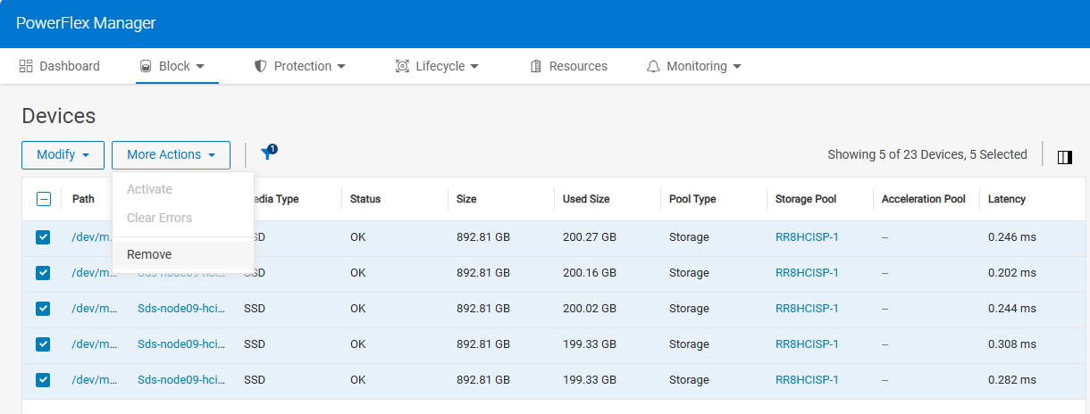Click the Block storage disk icon
The width and height of the screenshot is (1090, 414).
point(146,66)
